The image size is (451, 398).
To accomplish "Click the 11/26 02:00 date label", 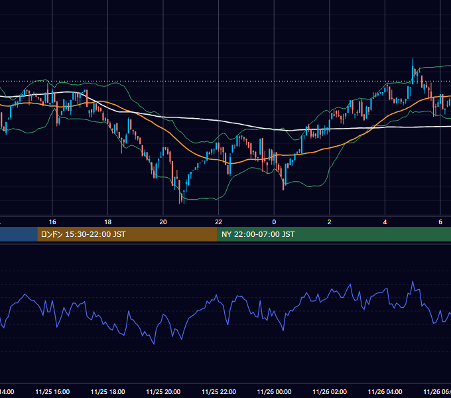I will click(330, 391).
